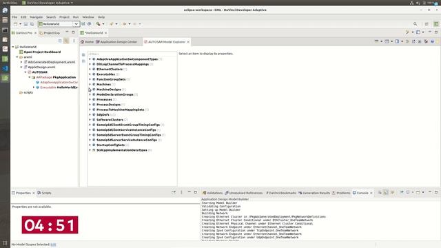441x248 pixels.
Task: Switch to the Application Design Center tab
Action: coord(116,41)
